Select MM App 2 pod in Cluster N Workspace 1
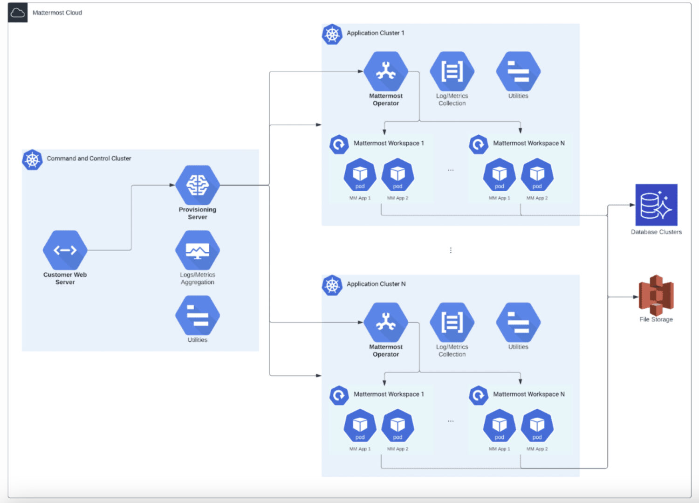This screenshot has width=699, height=503. click(397, 426)
